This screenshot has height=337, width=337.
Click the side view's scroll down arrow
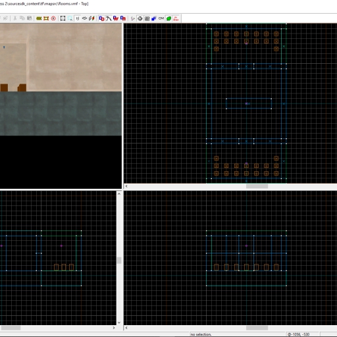[x=119, y=323]
